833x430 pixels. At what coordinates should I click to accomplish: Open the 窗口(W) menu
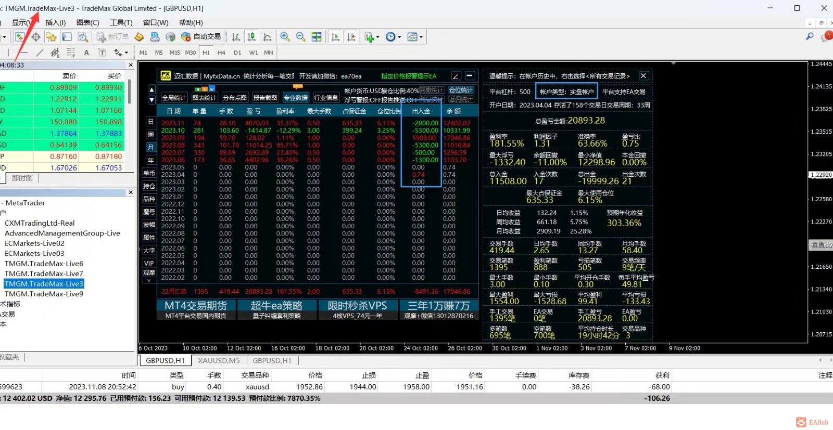155,22
